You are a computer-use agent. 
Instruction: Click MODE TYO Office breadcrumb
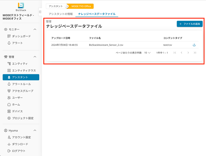pyautogui.click(x=81, y=6)
